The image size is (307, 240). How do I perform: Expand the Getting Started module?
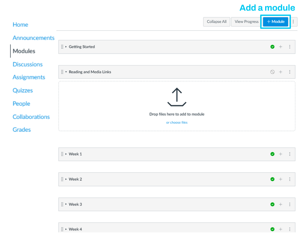(66, 47)
